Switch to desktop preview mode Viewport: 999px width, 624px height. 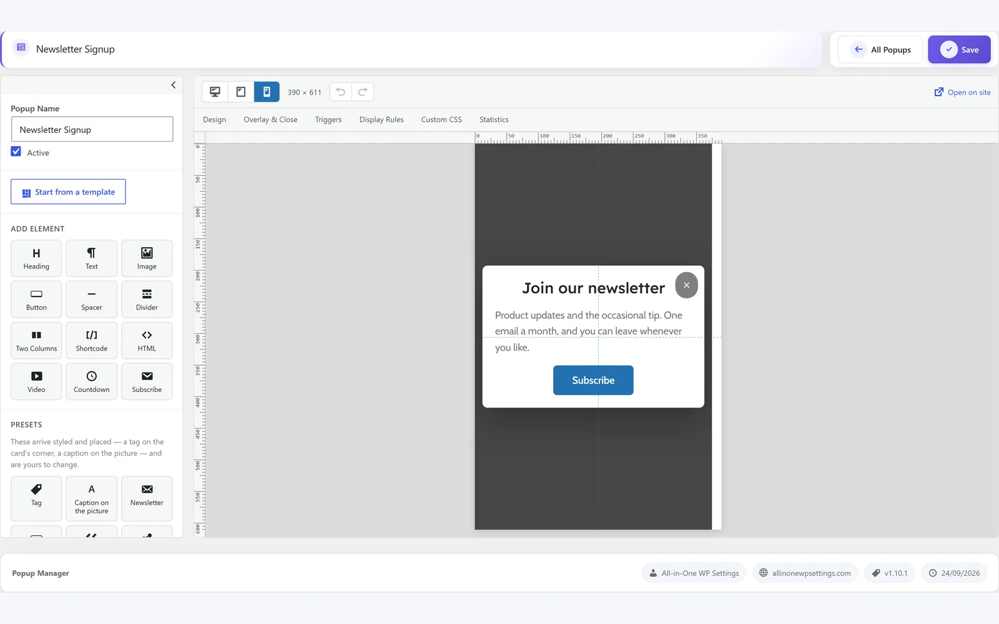coord(215,92)
